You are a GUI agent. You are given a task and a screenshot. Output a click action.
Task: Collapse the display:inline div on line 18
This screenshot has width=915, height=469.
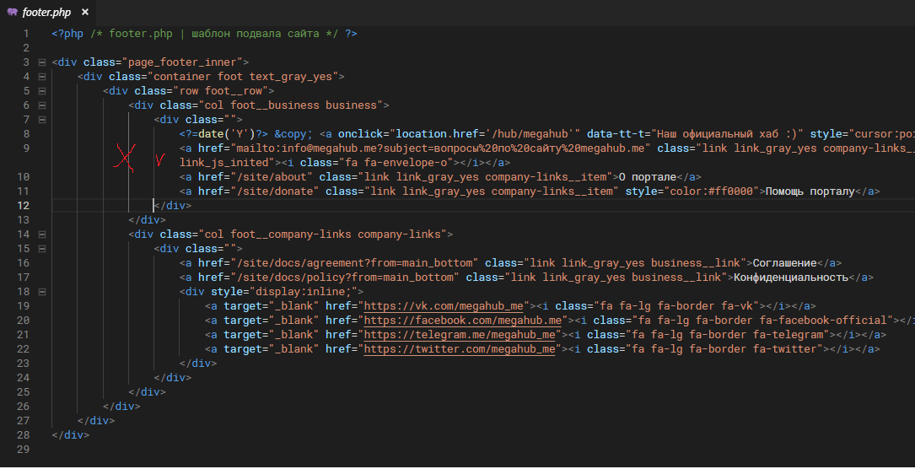click(42, 291)
